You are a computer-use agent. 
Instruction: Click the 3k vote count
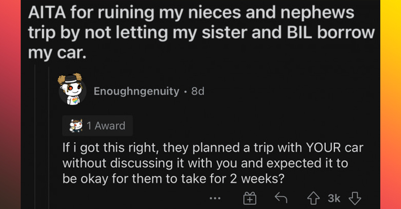pyautogui.click(x=333, y=198)
